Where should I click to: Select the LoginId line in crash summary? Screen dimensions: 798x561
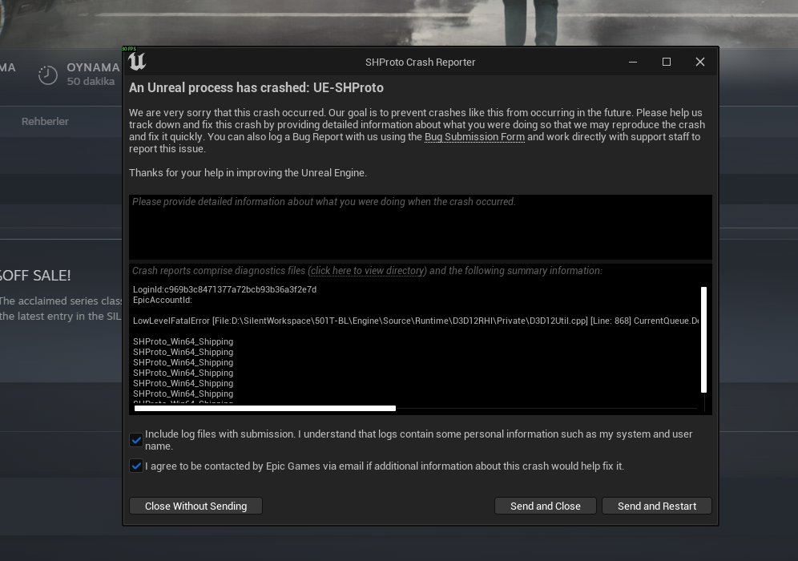tap(224, 289)
